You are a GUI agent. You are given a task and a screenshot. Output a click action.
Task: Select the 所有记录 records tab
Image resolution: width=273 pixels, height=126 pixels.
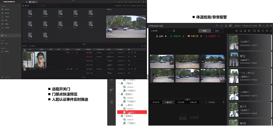click(x=156, y=102)
